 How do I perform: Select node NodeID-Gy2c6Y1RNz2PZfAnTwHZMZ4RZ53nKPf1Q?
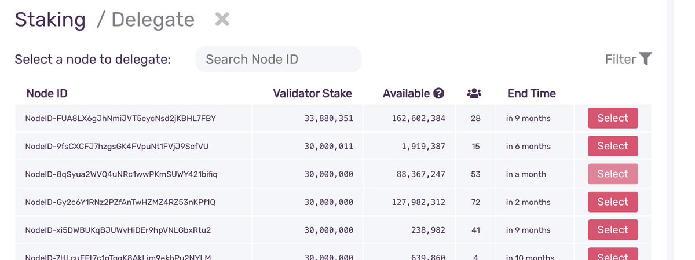coord(613,202)
